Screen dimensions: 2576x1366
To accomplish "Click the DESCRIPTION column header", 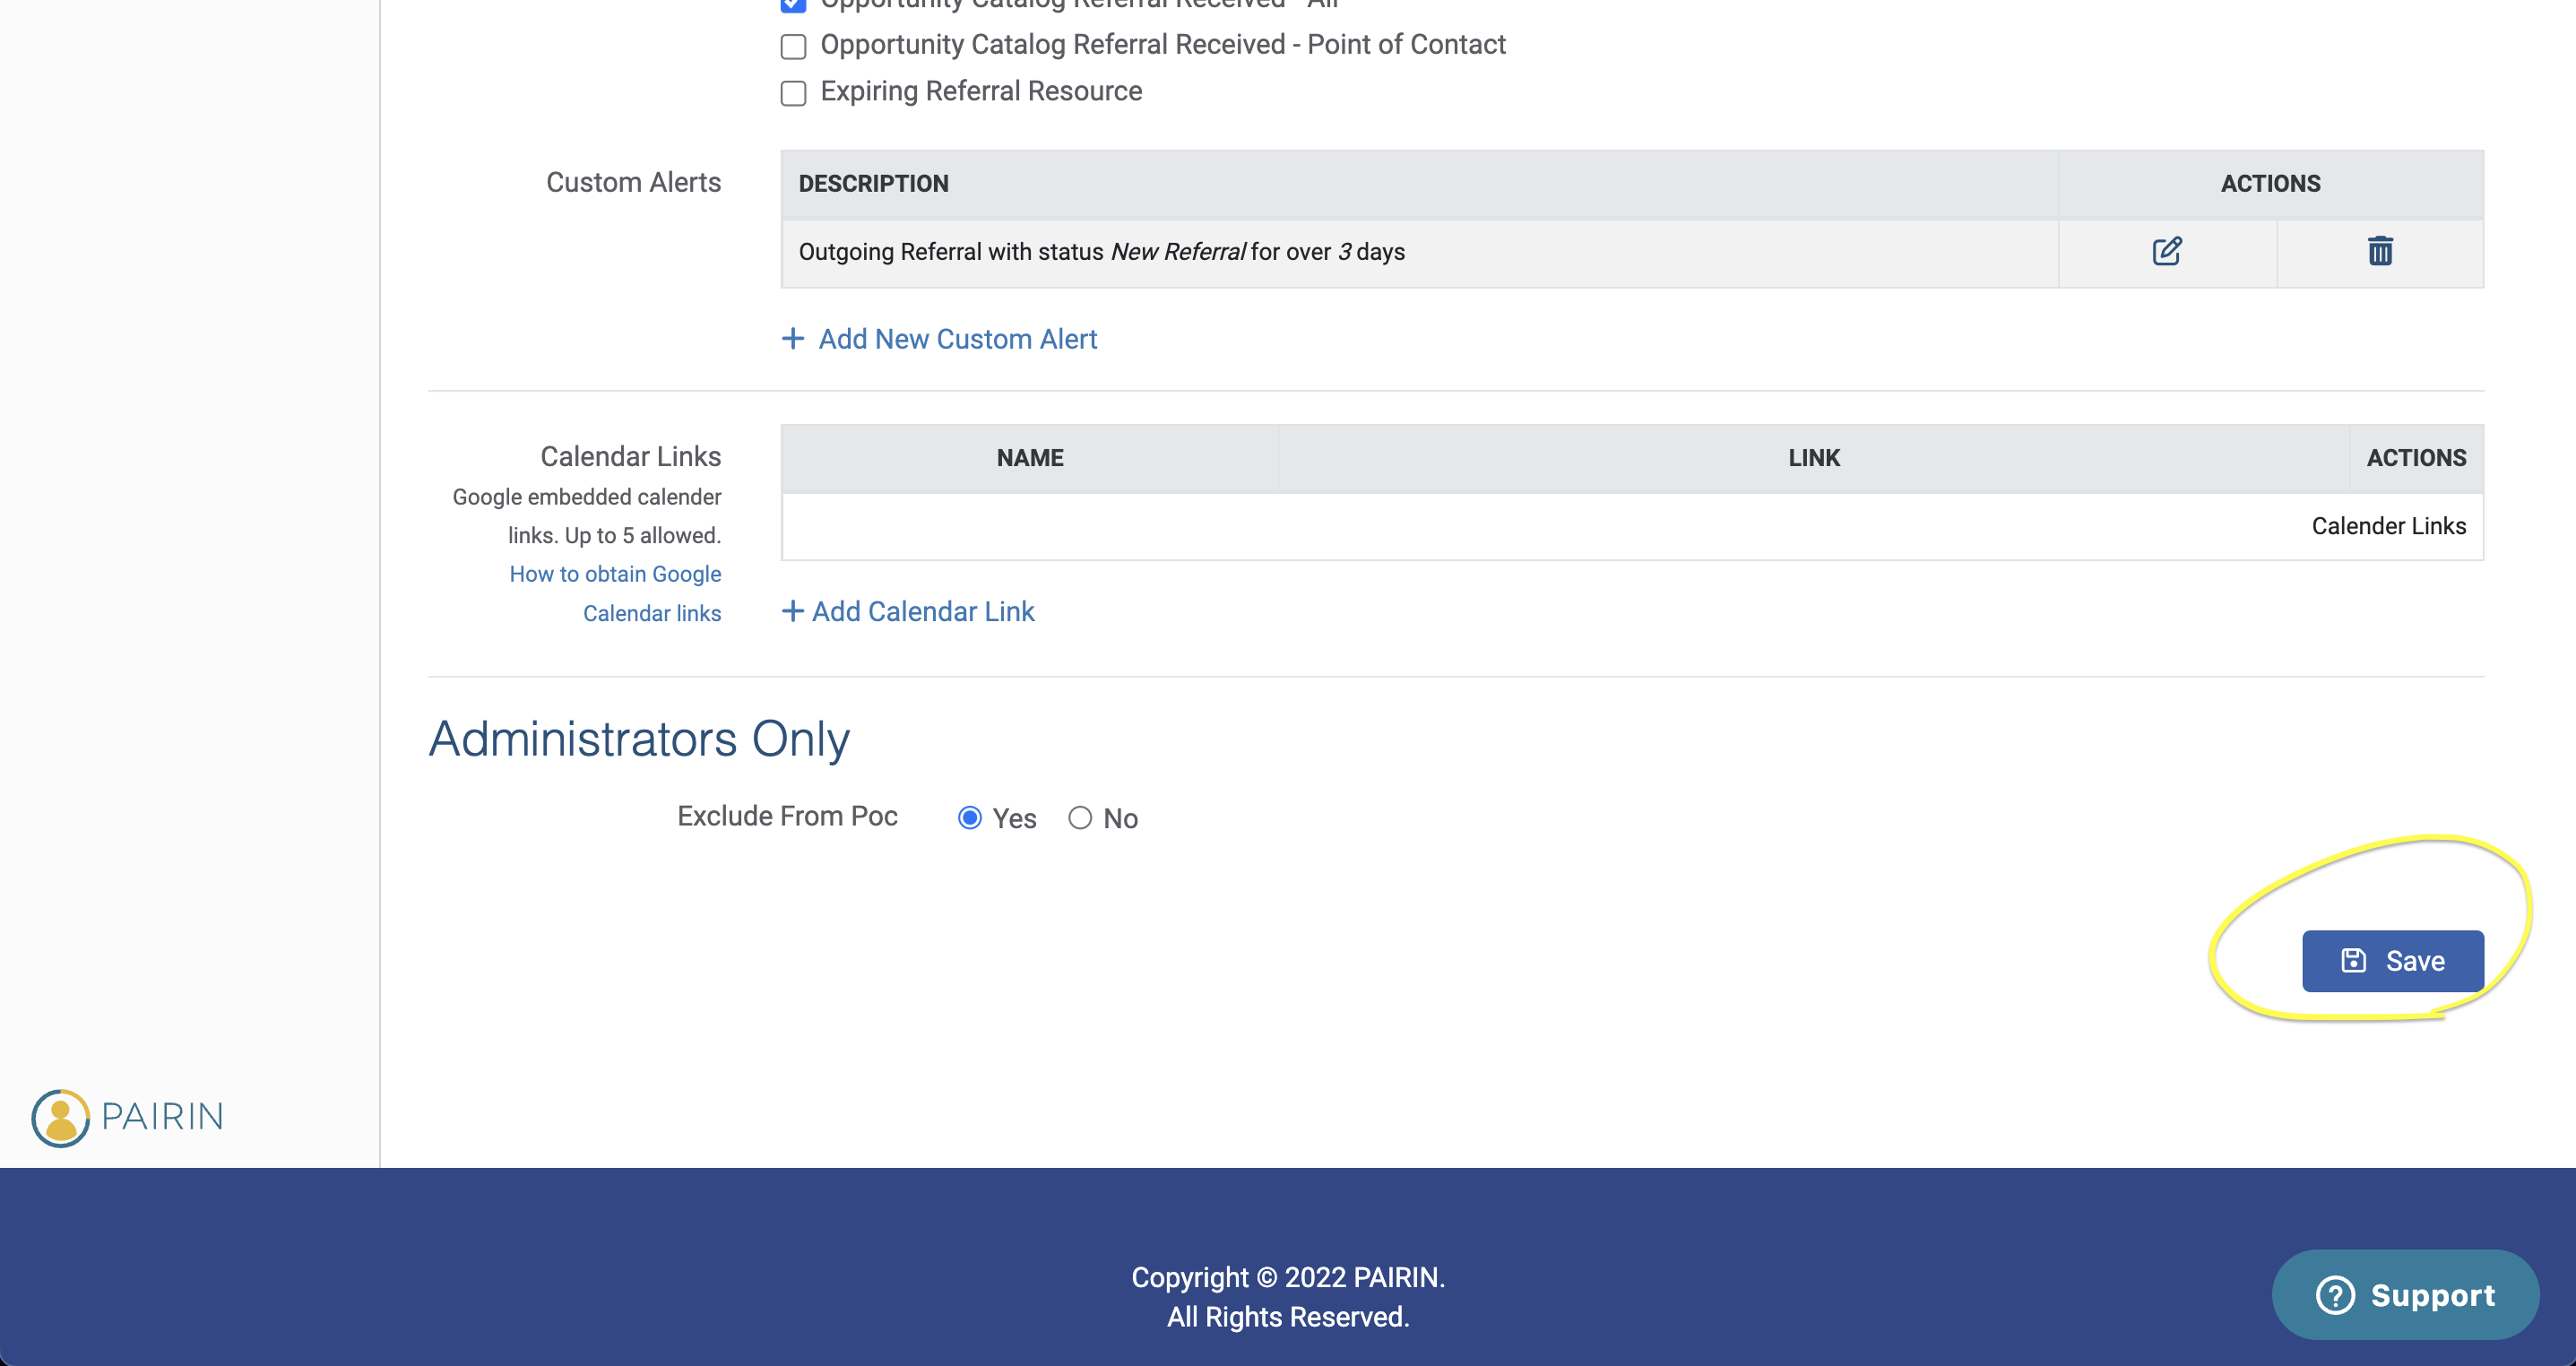I will coord(873,184).
